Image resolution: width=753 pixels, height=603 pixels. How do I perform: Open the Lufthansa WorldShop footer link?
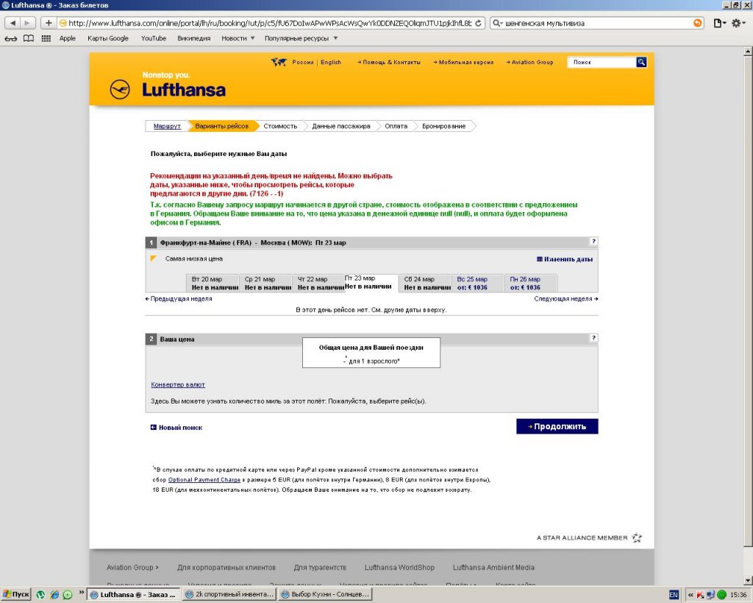(399, 568)
